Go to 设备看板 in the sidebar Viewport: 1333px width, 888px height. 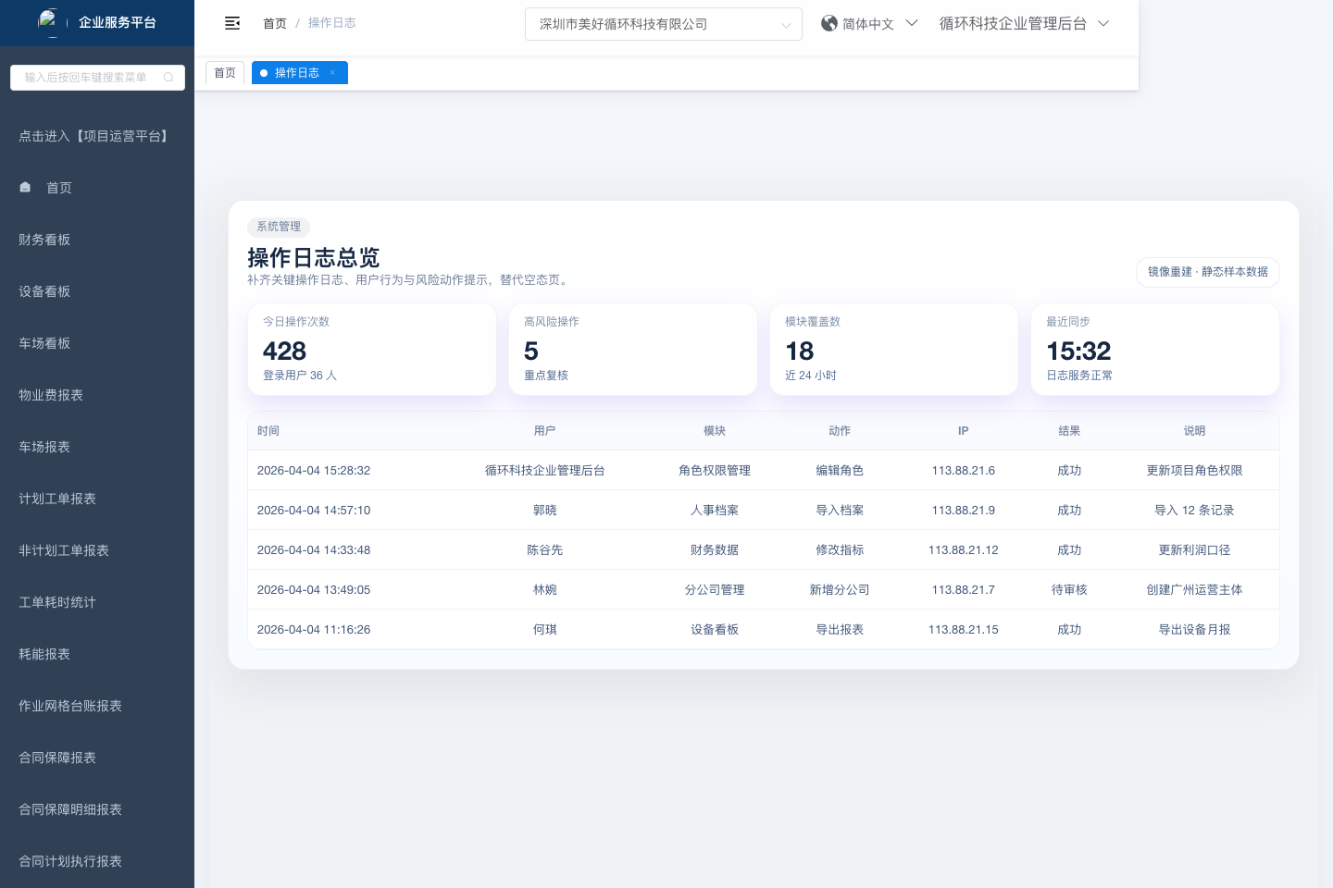(x=44, y=291)
